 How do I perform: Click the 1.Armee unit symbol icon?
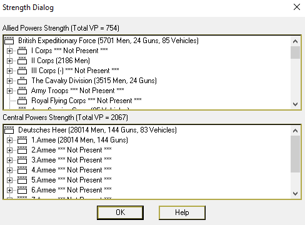click(x=22, y=140)
